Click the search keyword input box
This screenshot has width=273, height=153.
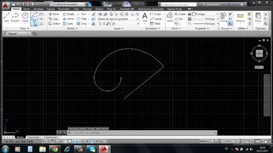pos(178,5)
